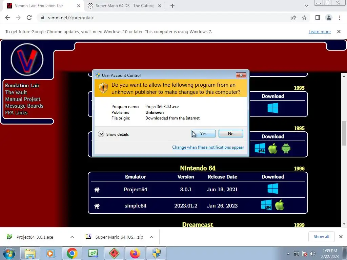
Task: Click Show all downloads
Action: pos(321,237)
